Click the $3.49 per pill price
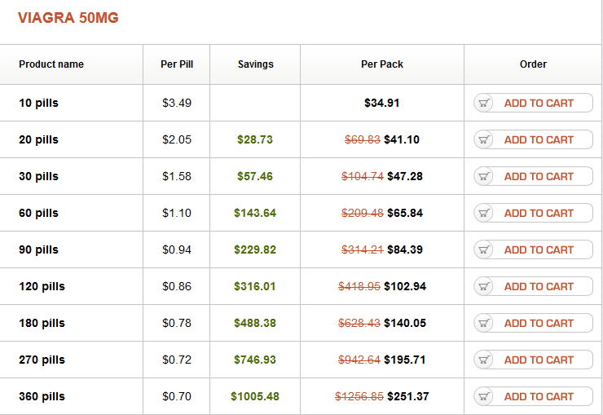The image size is (603, 415). [177, 103]
